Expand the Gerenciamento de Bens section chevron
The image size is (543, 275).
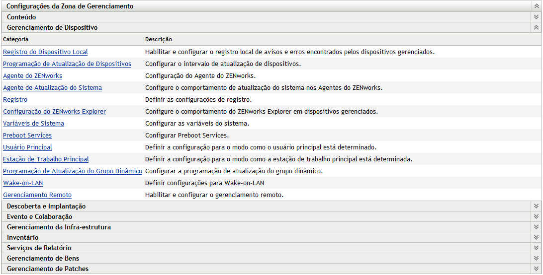pos(536,259)
